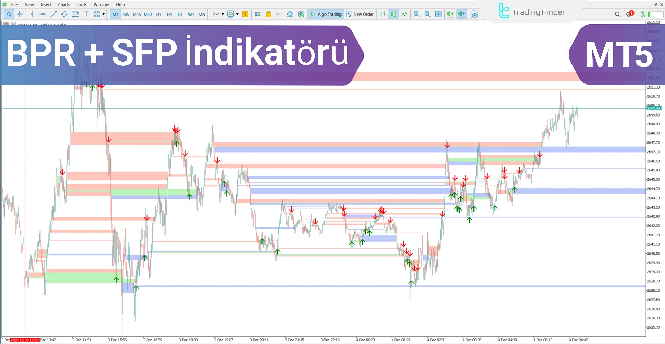Viewport: 665px width, 344px height.
Task: Open the Charts menu
Action: click(63, 4)
